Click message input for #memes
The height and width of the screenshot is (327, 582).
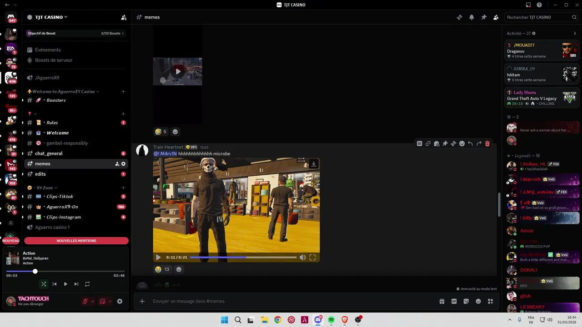tap(291, 301)
